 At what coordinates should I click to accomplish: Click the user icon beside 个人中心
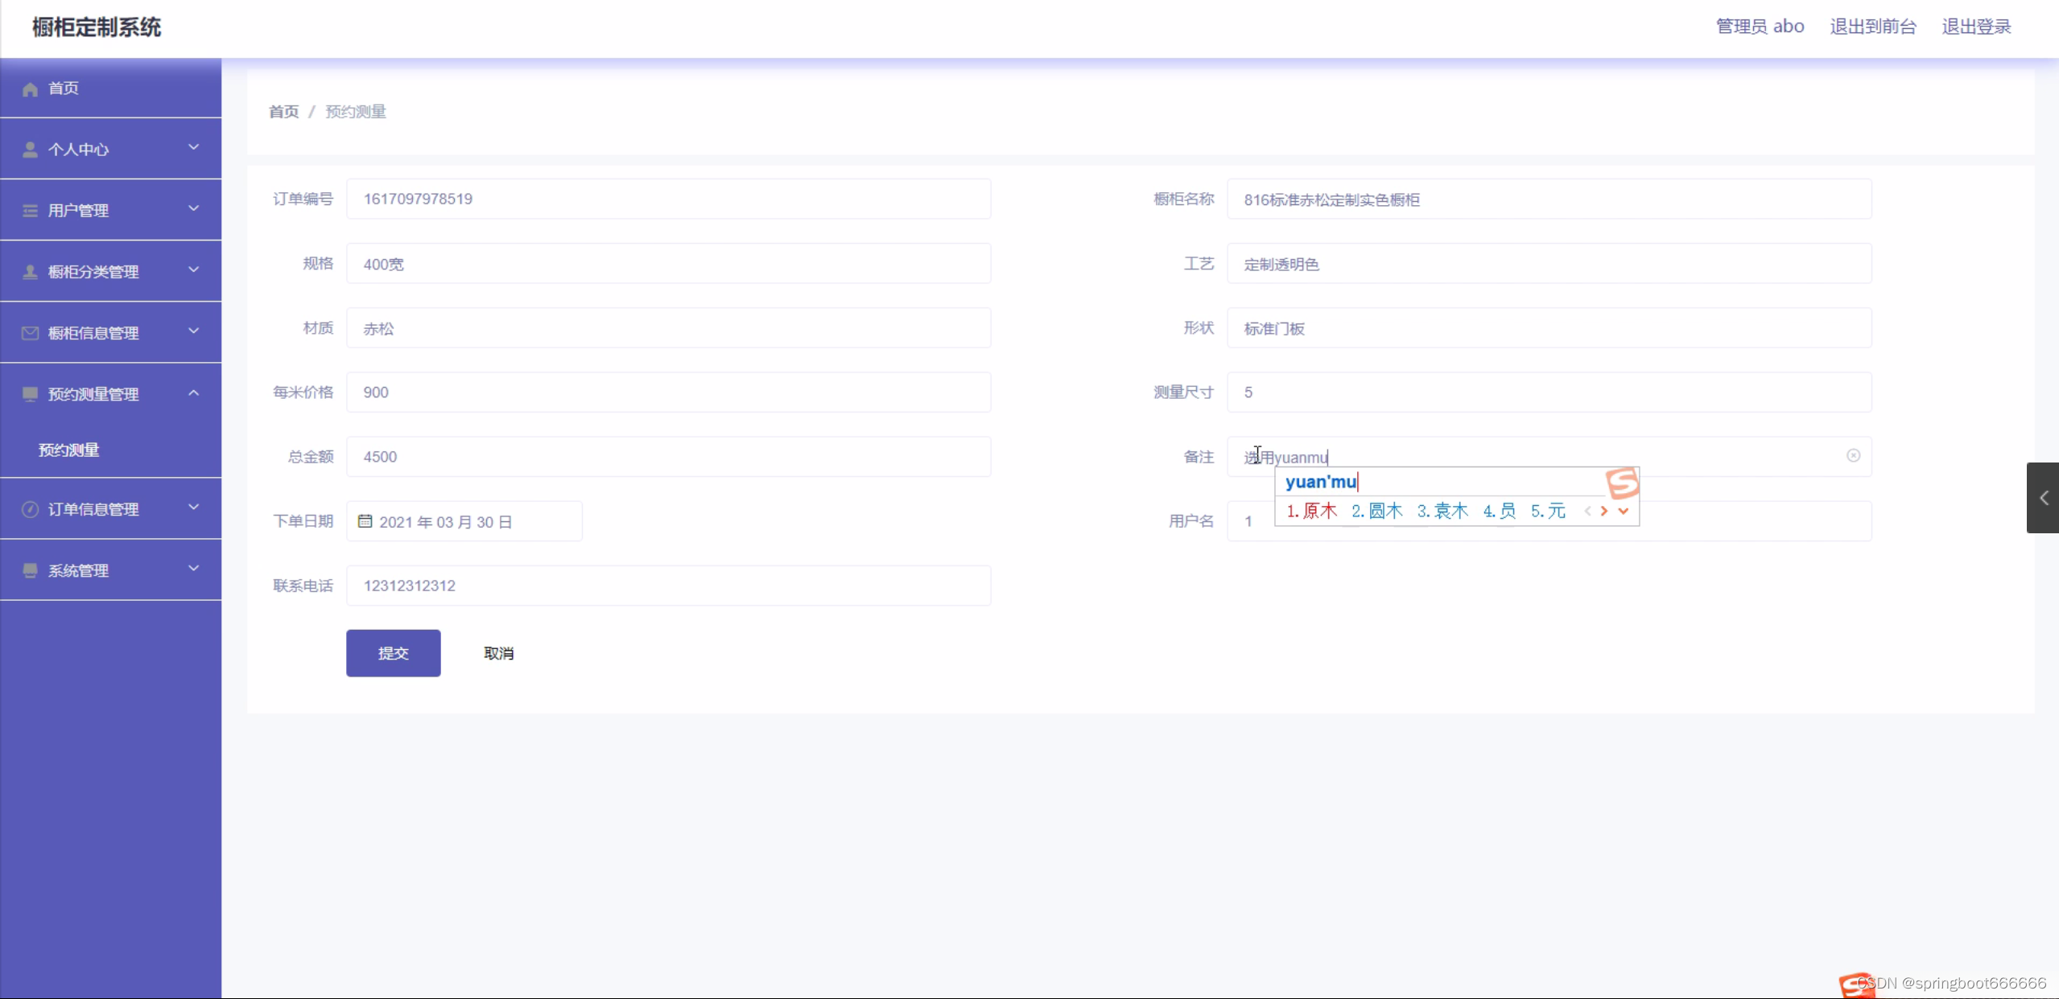[x=30, y=150]
